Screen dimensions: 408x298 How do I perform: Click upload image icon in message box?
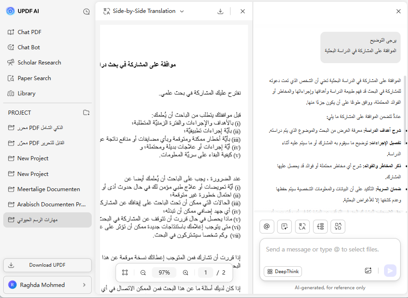pyautogui.click(x=368, y=271)
